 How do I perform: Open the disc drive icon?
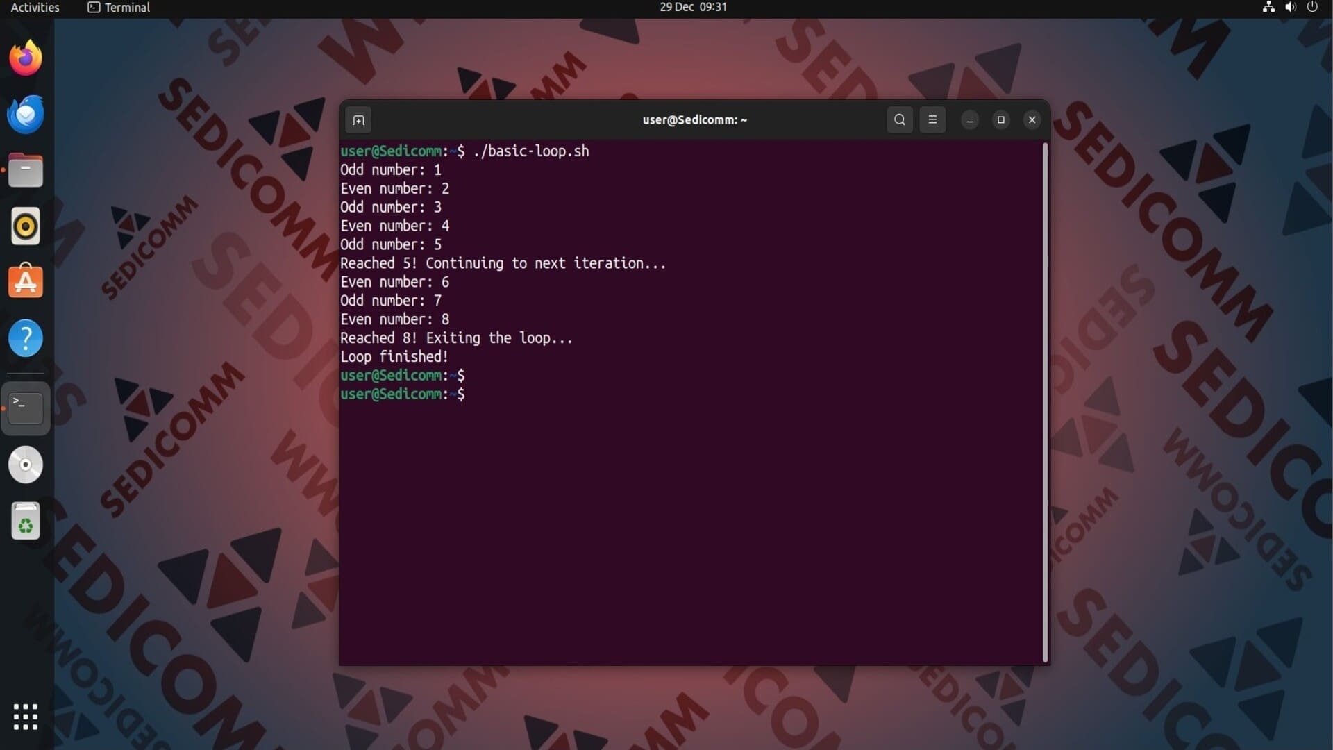(26, 465)
